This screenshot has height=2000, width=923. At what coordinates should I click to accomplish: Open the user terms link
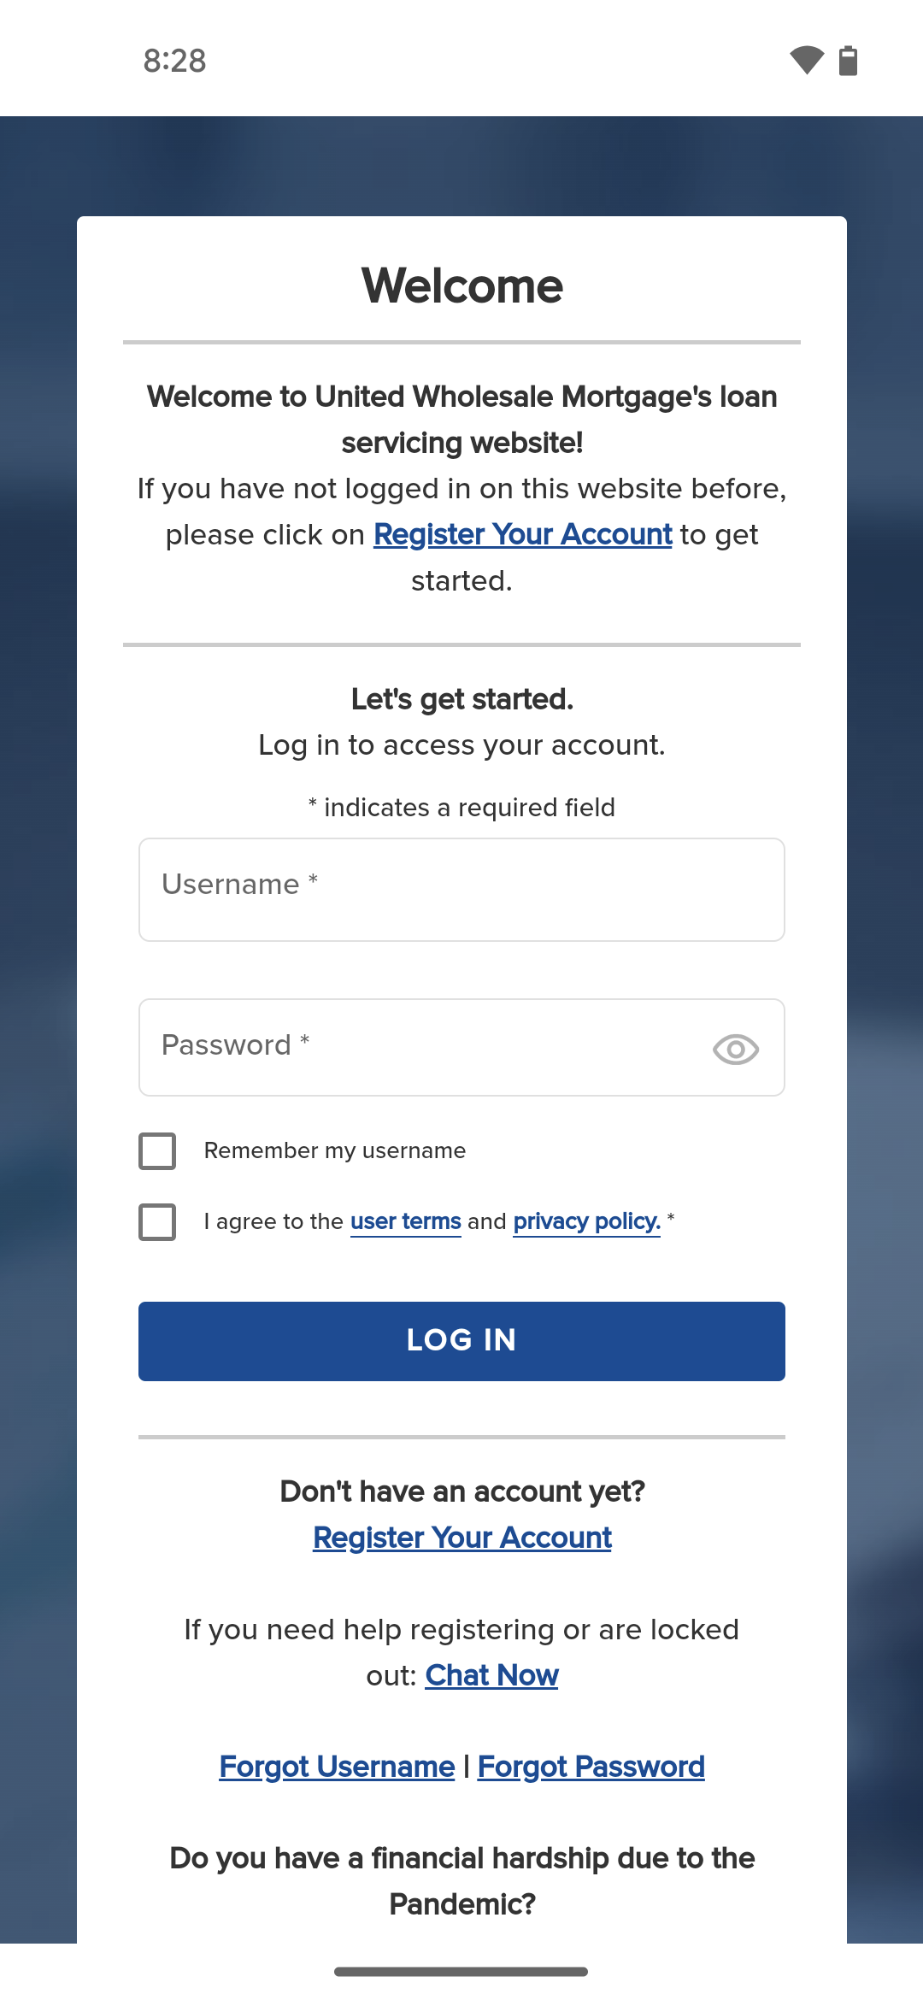tap(406, 1221)
